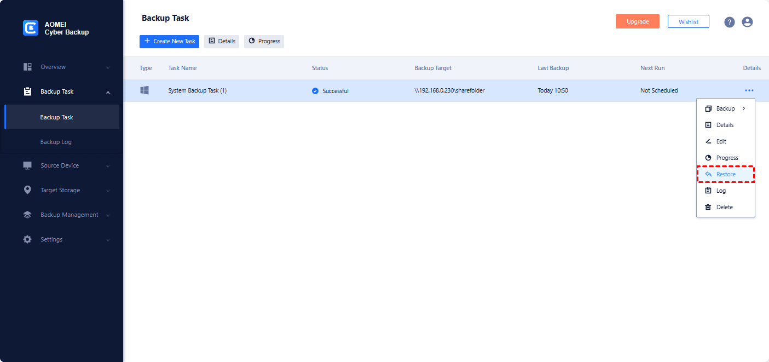769x362 pixels.
Task: Click the Create New Task button
Action: 169,41
